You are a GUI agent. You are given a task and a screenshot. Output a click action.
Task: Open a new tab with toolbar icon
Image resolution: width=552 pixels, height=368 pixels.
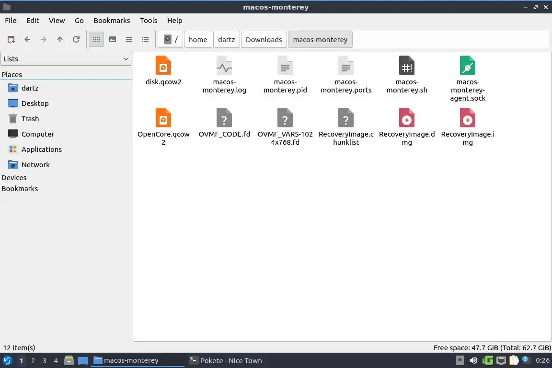(11, 39)
